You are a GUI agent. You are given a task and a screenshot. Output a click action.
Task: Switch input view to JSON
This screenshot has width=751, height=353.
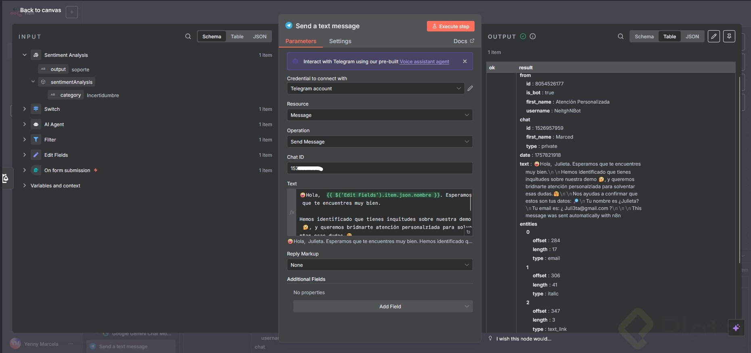(x=259, y=36)
